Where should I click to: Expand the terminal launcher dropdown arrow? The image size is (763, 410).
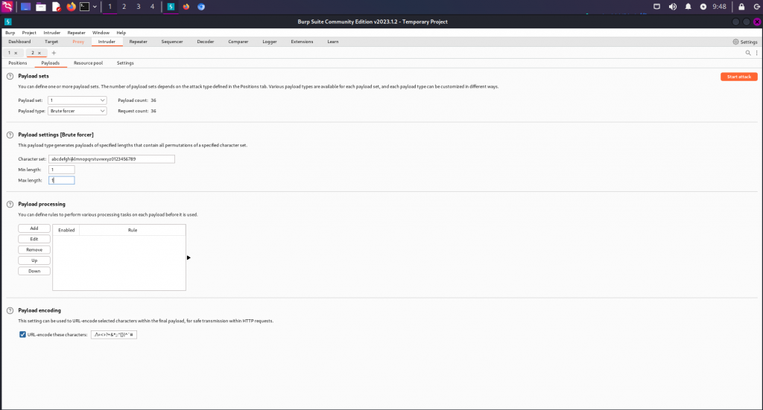coord(95,7)
